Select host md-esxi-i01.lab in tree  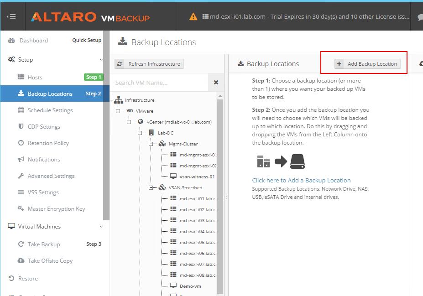tap(198, 199)
